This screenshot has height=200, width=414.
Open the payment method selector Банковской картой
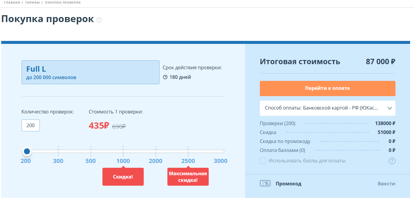(x=327, y=108)
